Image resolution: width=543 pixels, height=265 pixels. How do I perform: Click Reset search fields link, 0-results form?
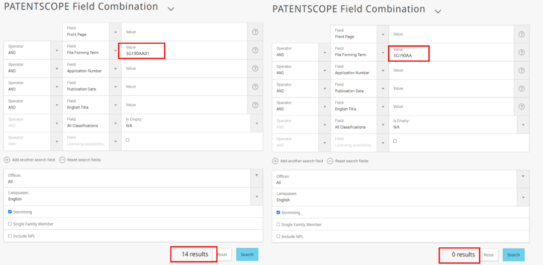tap(352, 161)
